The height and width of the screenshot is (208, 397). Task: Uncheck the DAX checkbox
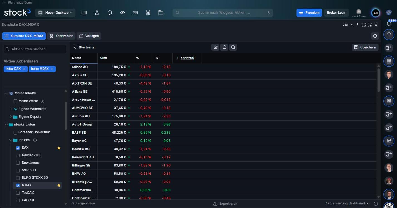pos(18,148)
